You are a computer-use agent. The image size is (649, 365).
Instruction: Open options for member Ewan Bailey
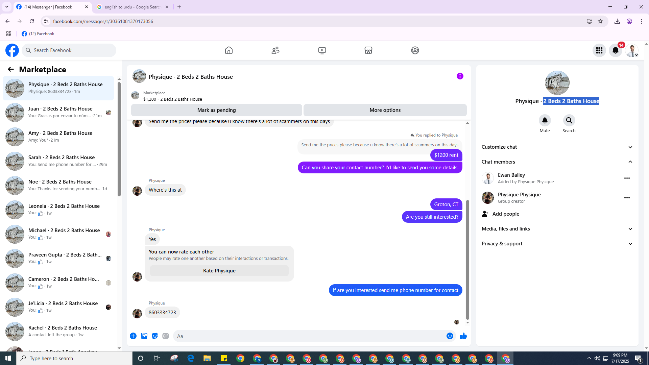point(627,178)
